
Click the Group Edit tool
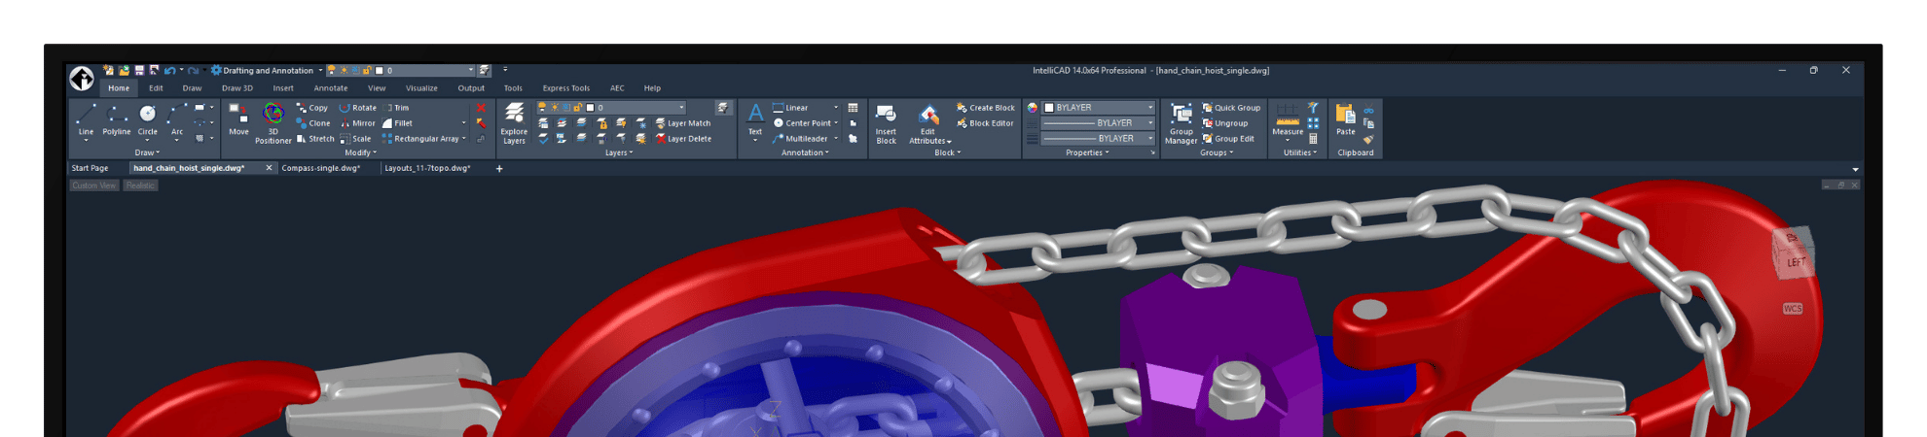click(x=1228, y=139)
